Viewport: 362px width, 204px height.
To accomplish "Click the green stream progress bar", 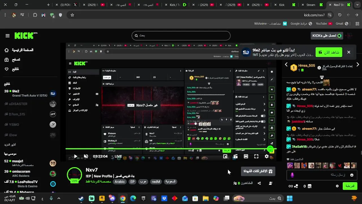I will point(171,149).
